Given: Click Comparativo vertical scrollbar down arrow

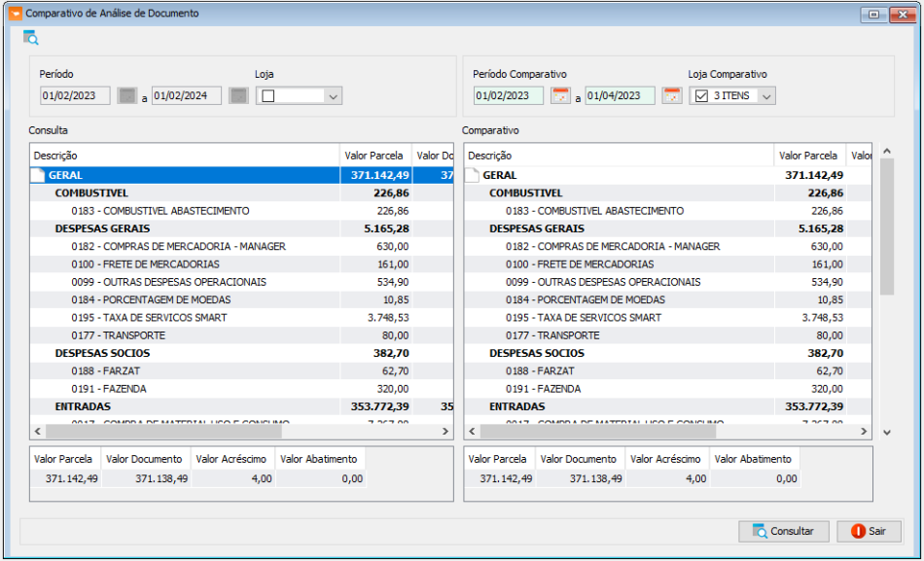Looking at the screenshot, I should click(x=886, y=433).
